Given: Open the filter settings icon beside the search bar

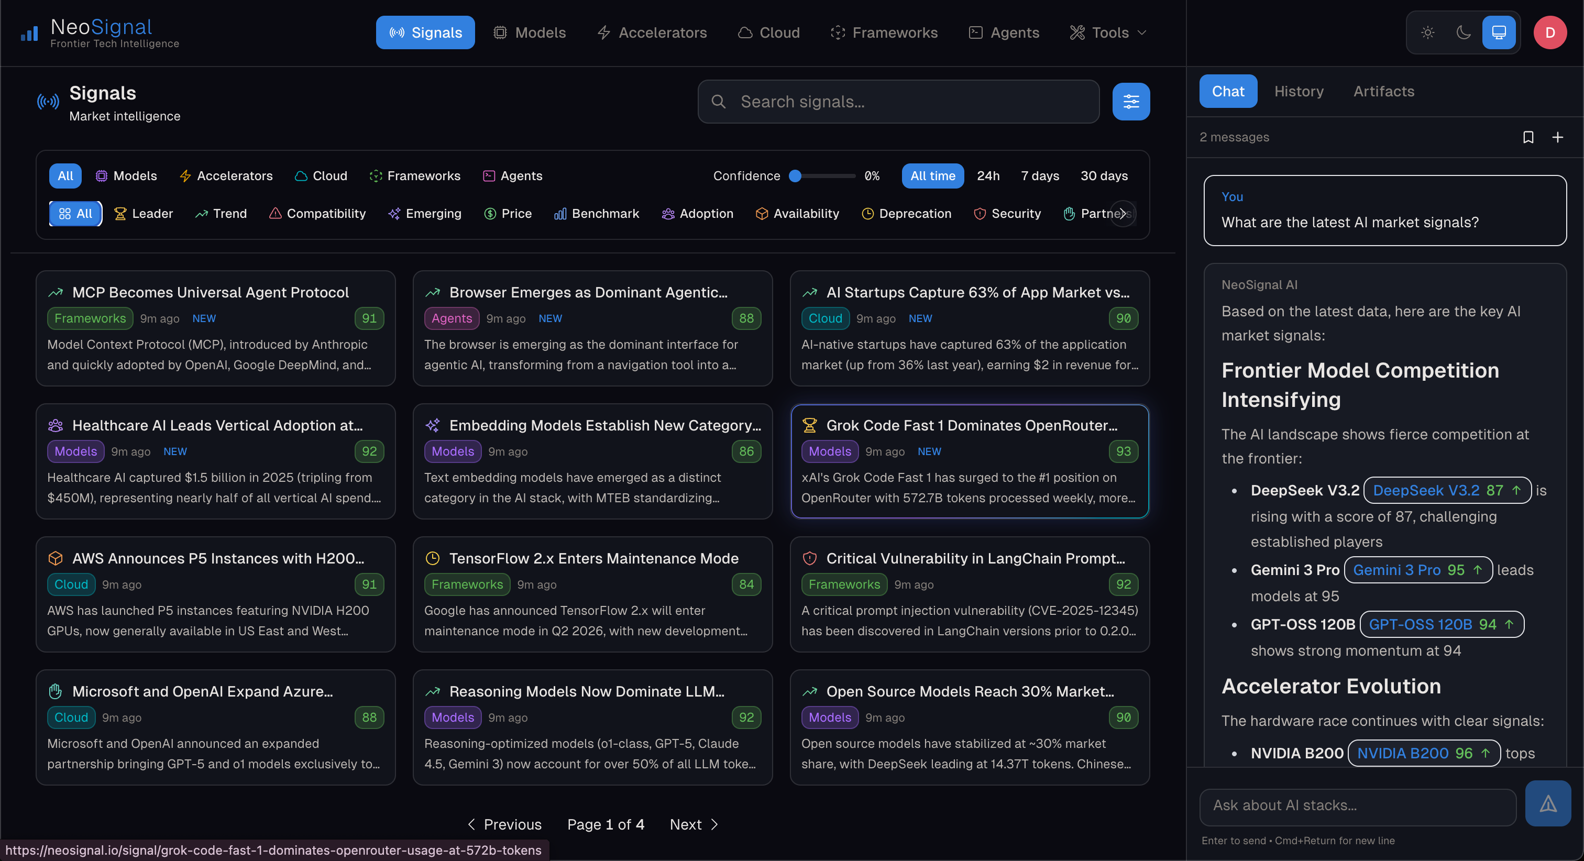Looking at the screenshot, I should tap(1131, 102).
